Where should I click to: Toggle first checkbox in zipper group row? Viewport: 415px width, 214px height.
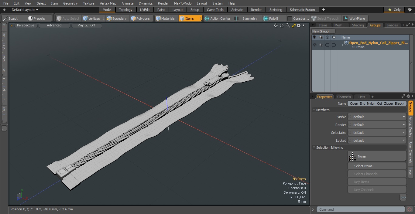point(327,45)
